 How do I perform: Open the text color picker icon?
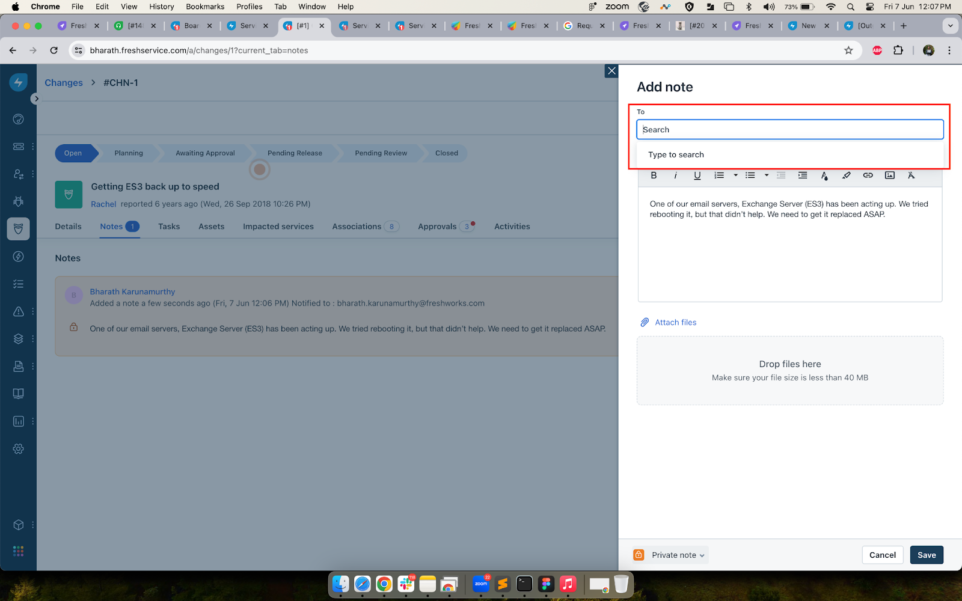[824, 175]
